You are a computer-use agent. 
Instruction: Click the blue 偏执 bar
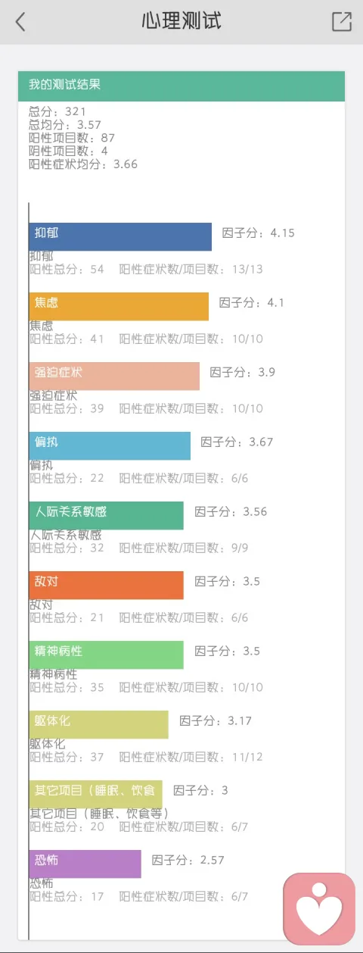[110, 445]
